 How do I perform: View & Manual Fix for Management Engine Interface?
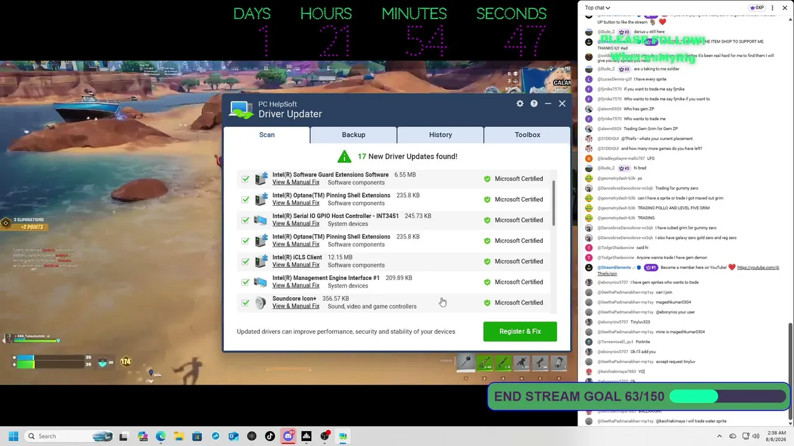point(296,286)
